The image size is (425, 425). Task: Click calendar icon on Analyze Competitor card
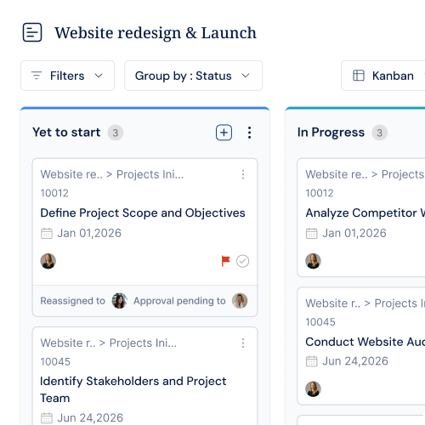pyautogui.click(x=311, y=234)
